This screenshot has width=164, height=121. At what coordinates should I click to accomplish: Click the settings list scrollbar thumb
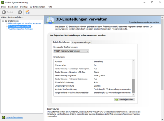coord(133,86)
